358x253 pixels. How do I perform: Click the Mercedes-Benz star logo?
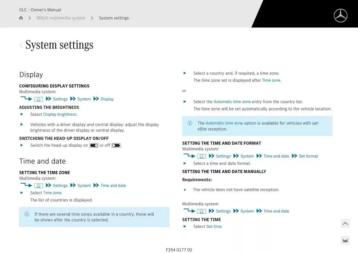(x=340, y=16)
